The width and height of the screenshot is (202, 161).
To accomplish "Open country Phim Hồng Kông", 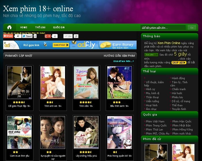I will point(182,130).
